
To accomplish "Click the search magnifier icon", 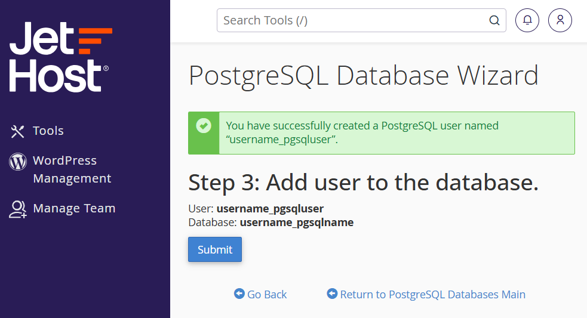I will (494, 20).
